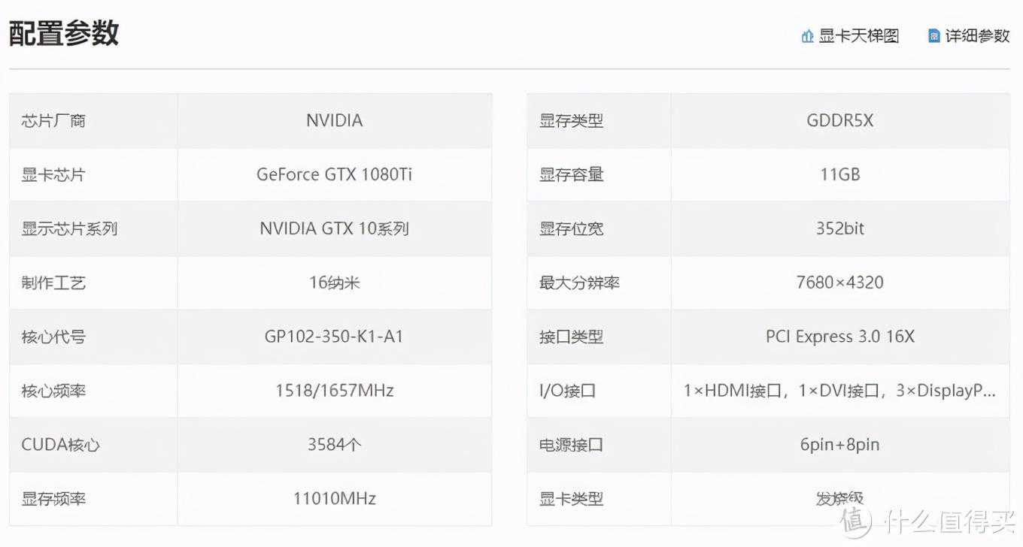Select the 3584个 CUDA cores value
The image size is (1023, 547).
[334, 445]
